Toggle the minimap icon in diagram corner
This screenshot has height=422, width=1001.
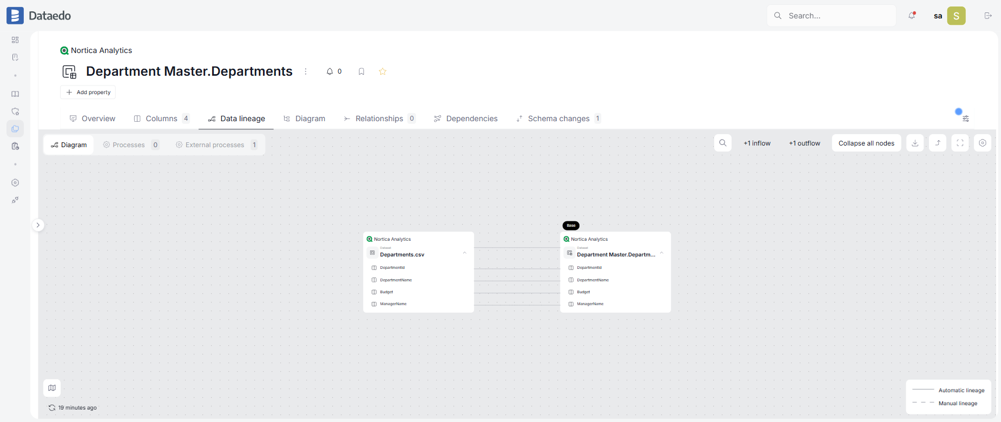pos(52,388)
